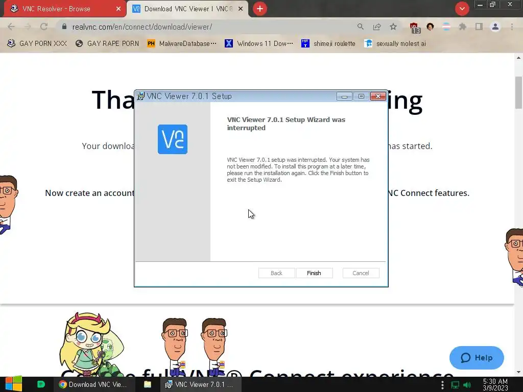This screenshot has width=523, height=392.
Task: Open the tab search chevron dropdown
Action: click(462, 9)
